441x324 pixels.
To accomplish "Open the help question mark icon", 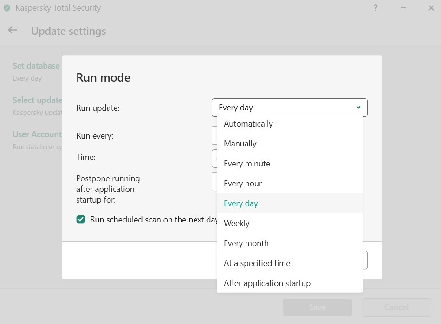I will [x=376, y=8].
